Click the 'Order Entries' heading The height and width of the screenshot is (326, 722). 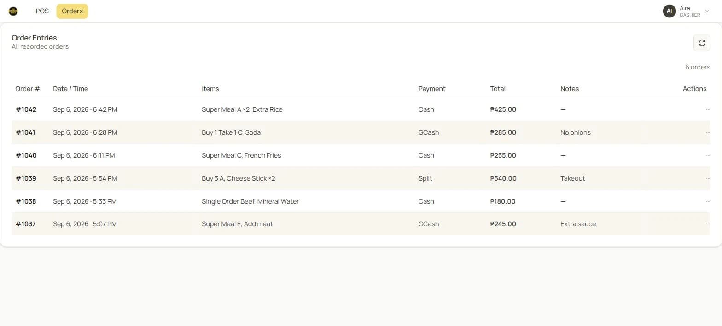click(34, 38)
